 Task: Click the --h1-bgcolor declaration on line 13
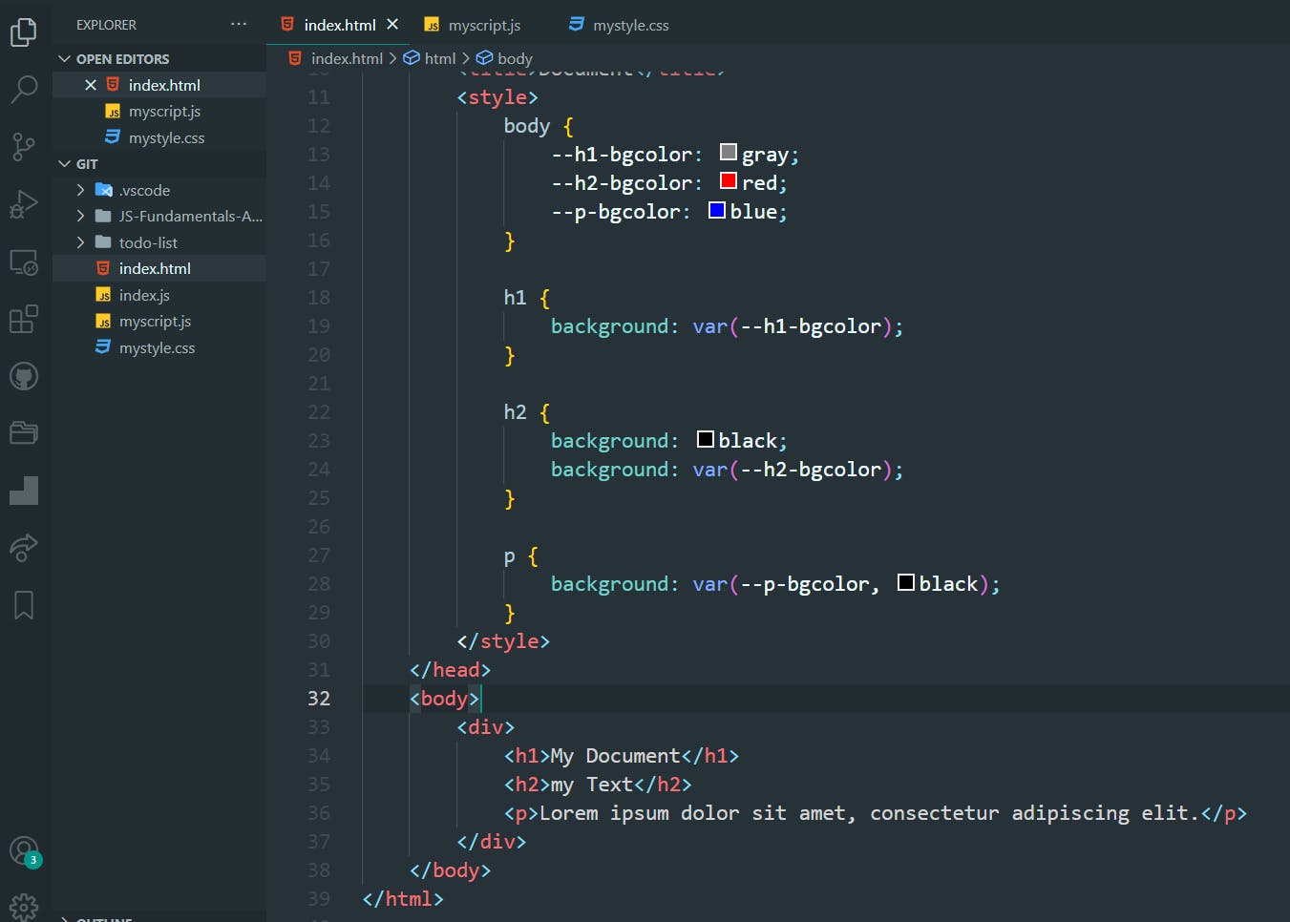[675, 155]
